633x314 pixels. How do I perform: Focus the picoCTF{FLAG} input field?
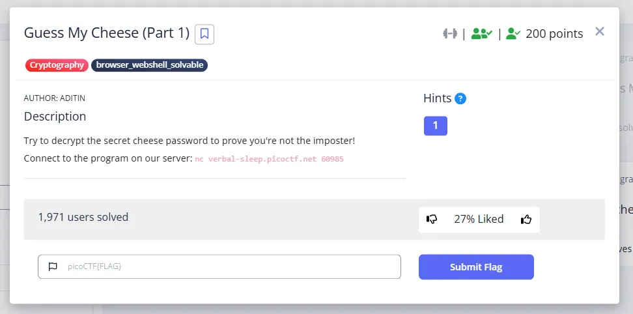point(219,266)
